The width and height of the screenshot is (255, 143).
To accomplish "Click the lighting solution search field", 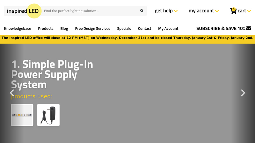I will [89, 11].
